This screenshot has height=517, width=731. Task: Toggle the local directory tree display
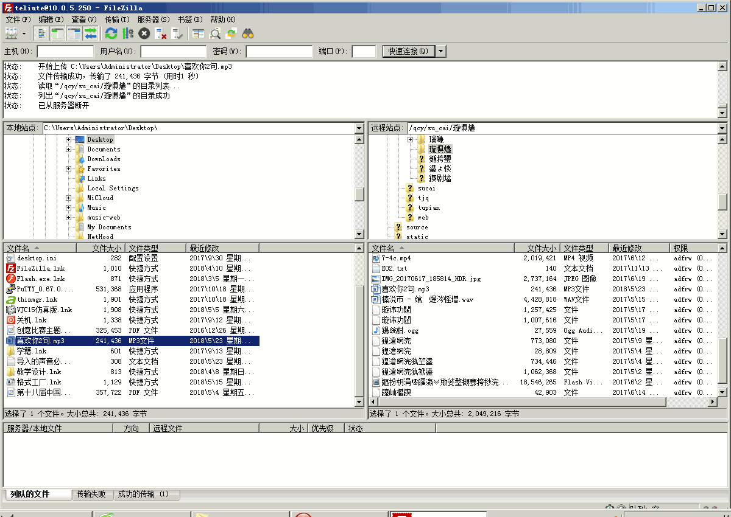point(57,33)
